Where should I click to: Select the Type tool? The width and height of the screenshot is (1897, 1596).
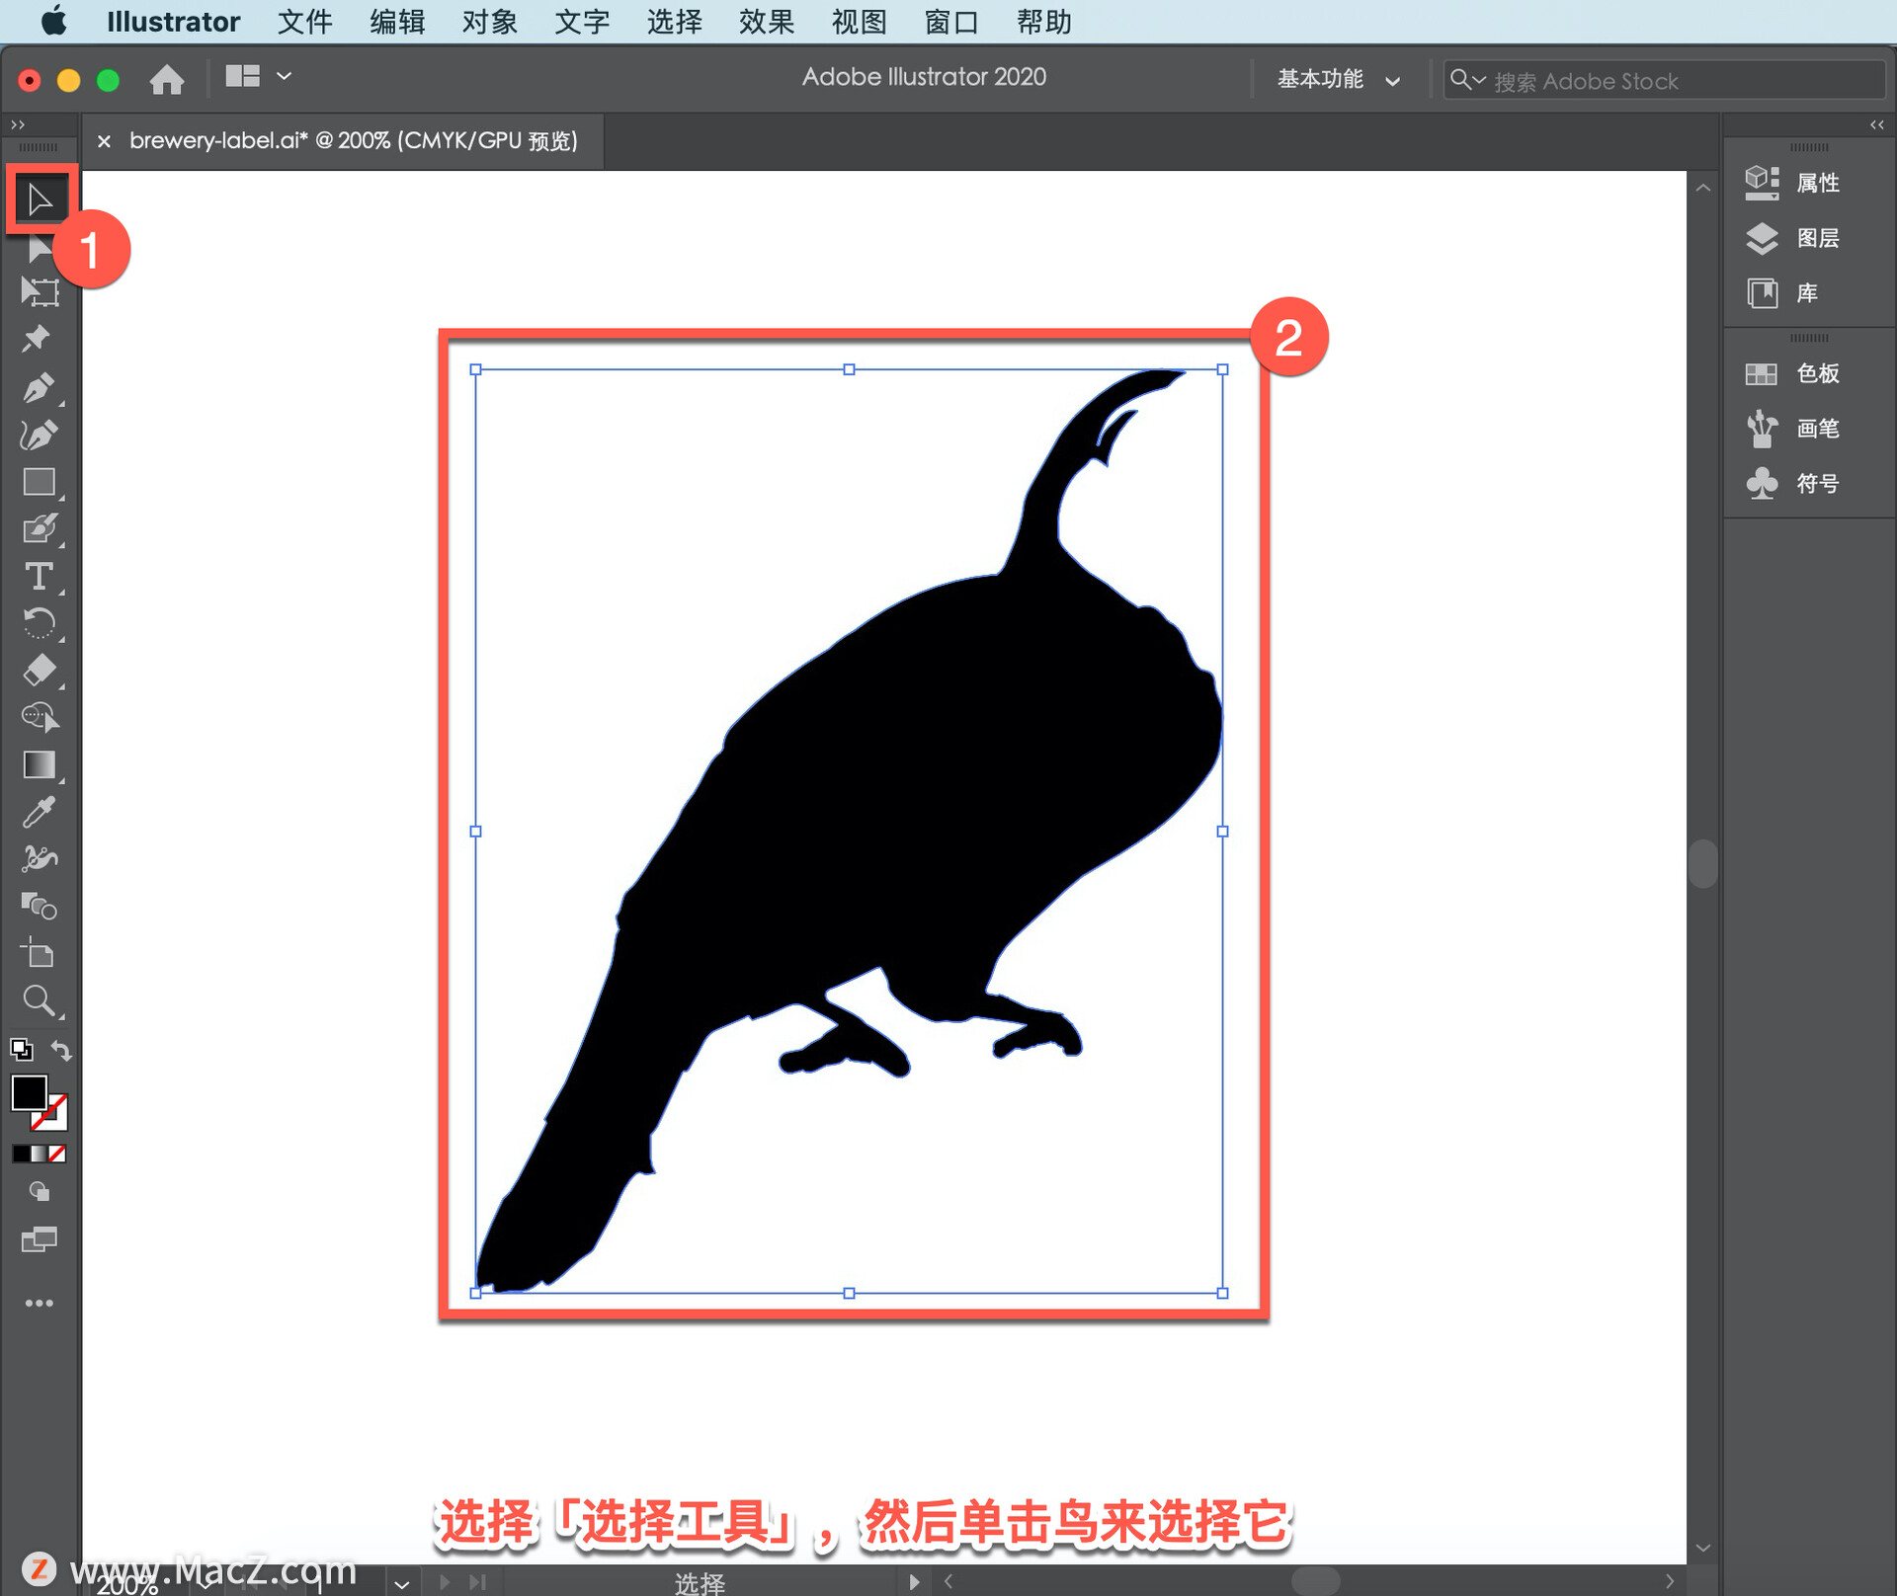tap(40, 576)
